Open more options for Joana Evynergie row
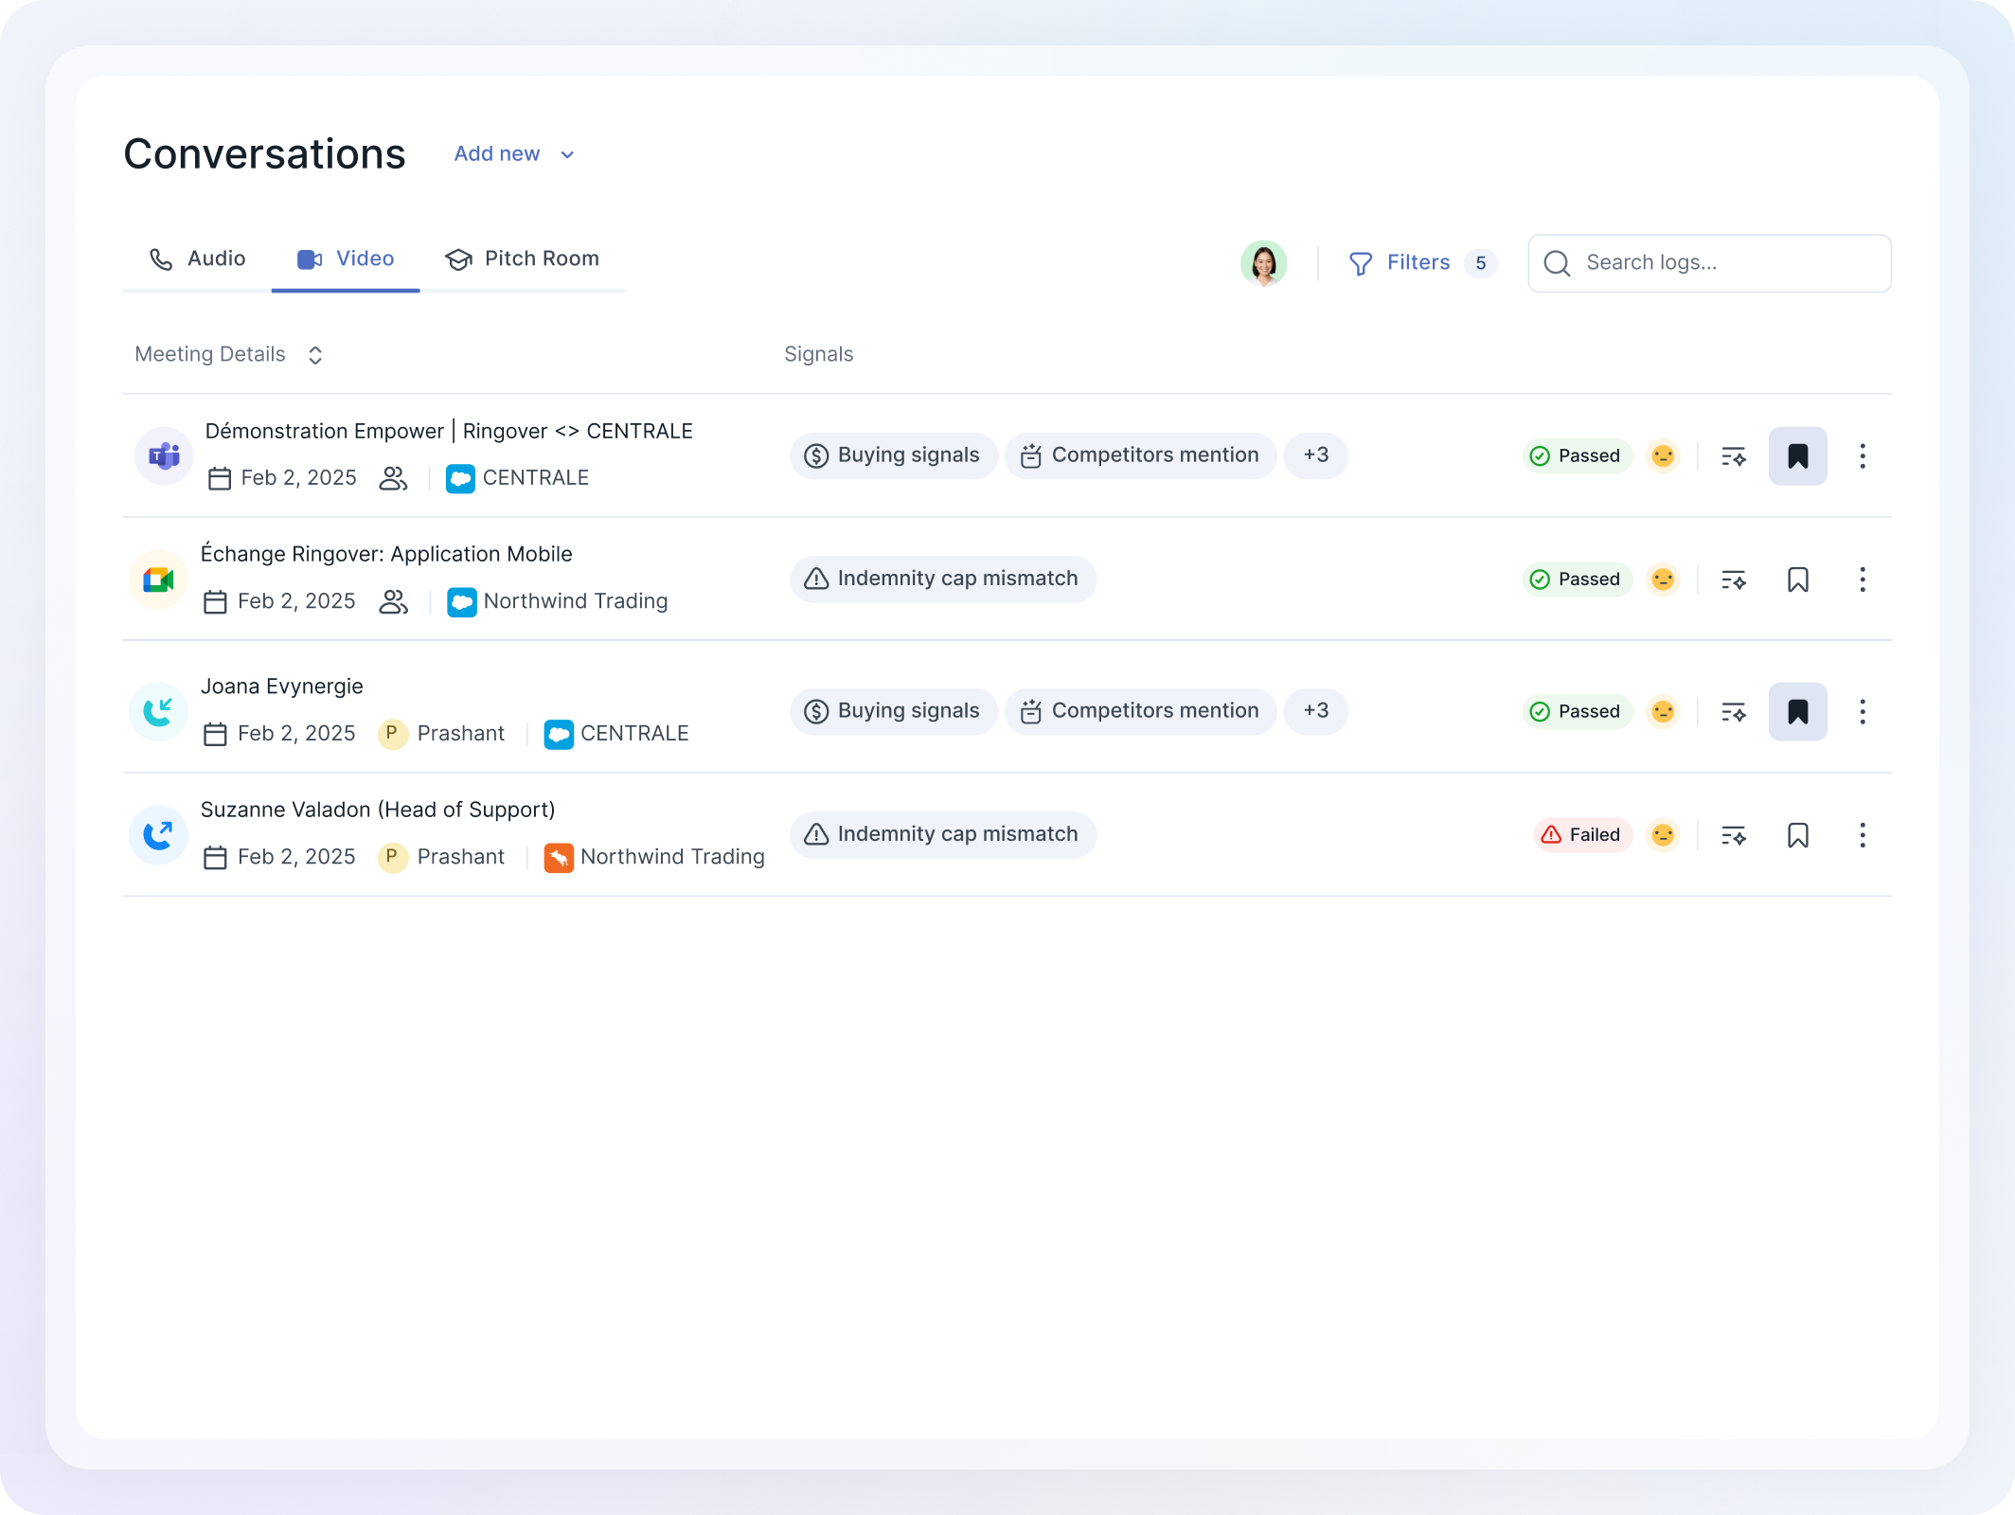Viewport: 2015px width, 1515px height. [x=1863, y=711]
